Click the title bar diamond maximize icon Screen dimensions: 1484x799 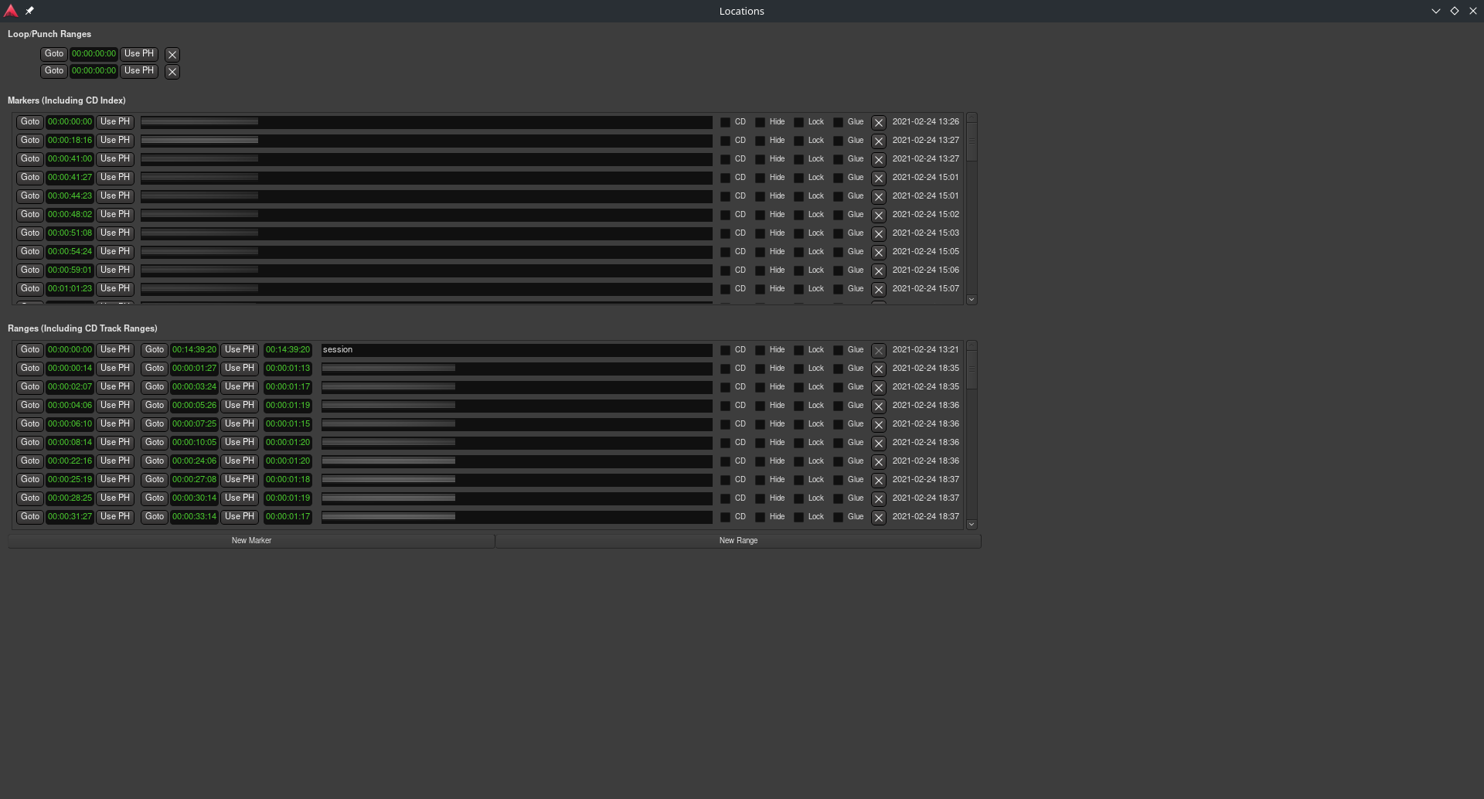[1454, 11]
